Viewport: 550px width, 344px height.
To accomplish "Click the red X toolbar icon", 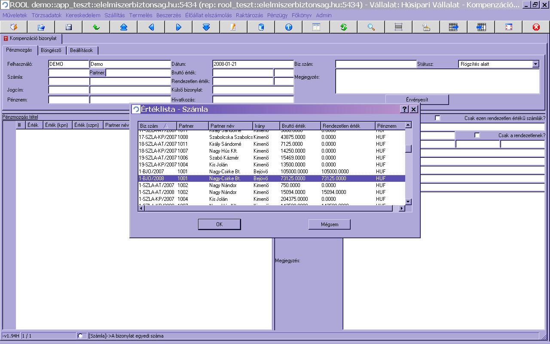I will coord(536,27).
